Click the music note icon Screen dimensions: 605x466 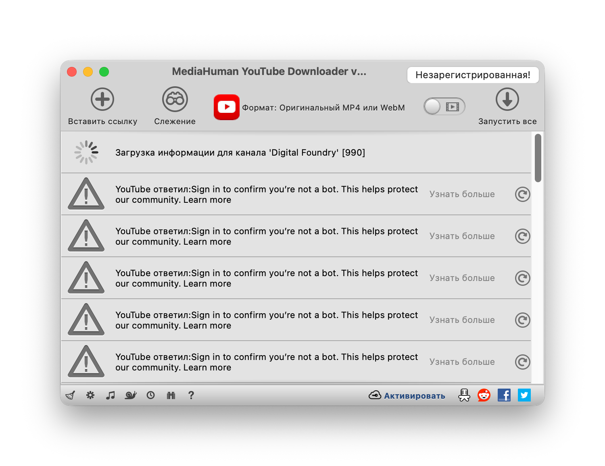[x=110, y=395]
